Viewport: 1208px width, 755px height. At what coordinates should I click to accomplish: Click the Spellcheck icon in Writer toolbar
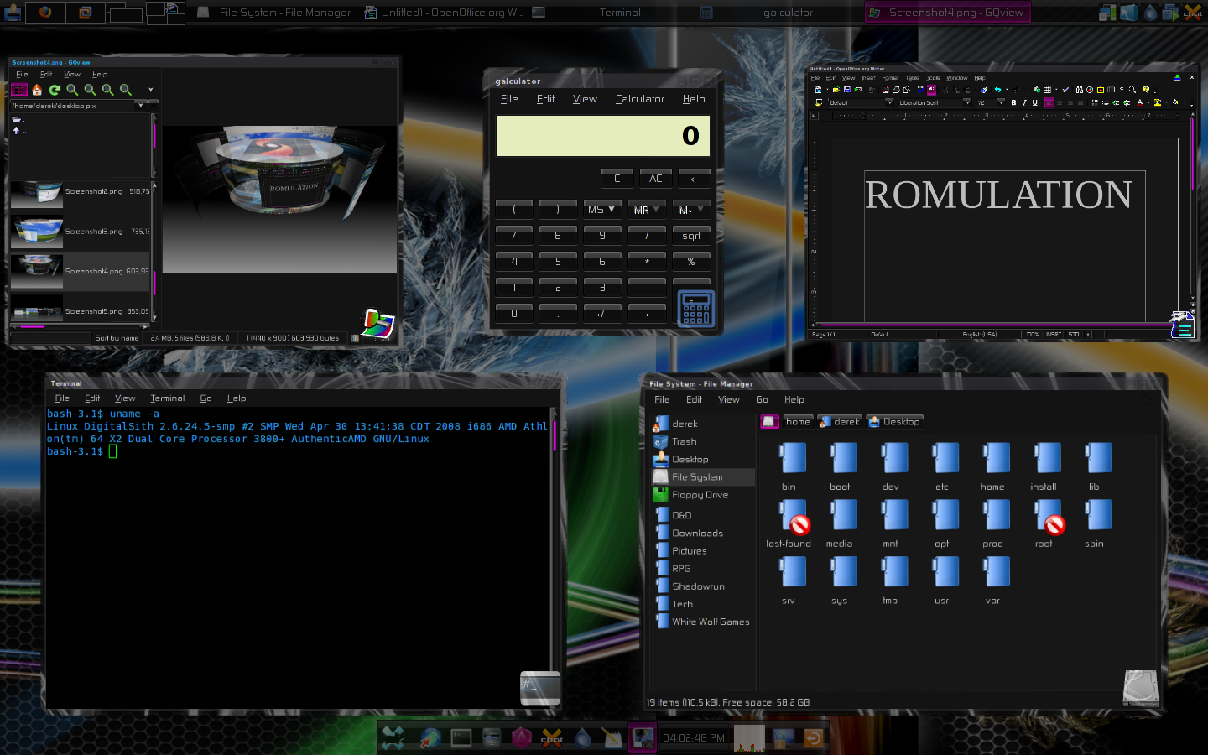click(920, 90)
